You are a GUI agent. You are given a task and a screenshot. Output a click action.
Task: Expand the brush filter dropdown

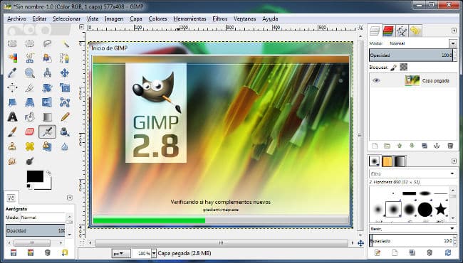tap(452, 173)
